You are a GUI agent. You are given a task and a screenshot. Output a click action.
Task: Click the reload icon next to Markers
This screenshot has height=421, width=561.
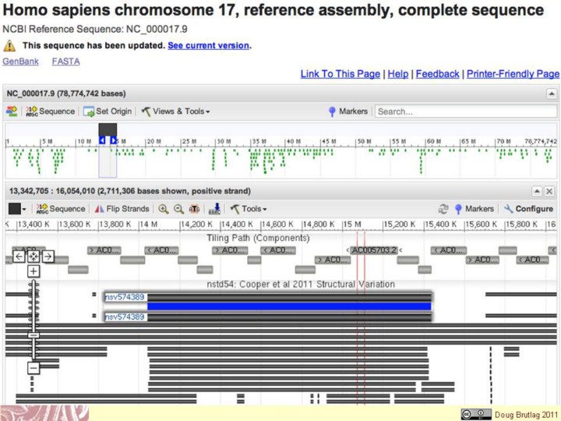[x=443, y=209]
